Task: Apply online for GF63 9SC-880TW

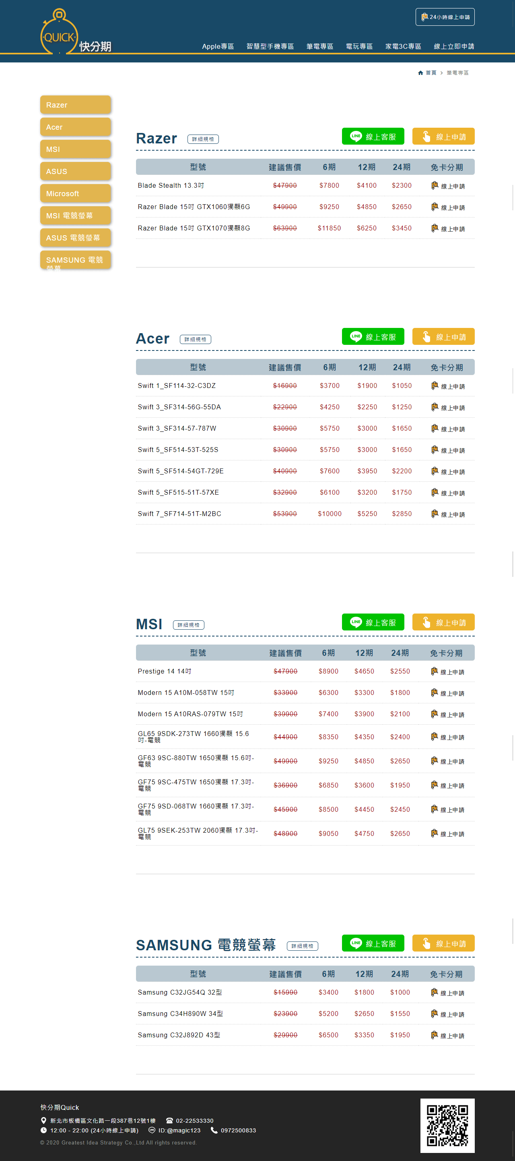Action: (447, 761)
